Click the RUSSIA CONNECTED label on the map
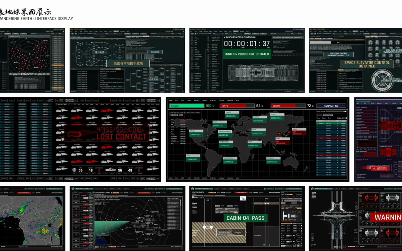 click(x=277, y=117)
